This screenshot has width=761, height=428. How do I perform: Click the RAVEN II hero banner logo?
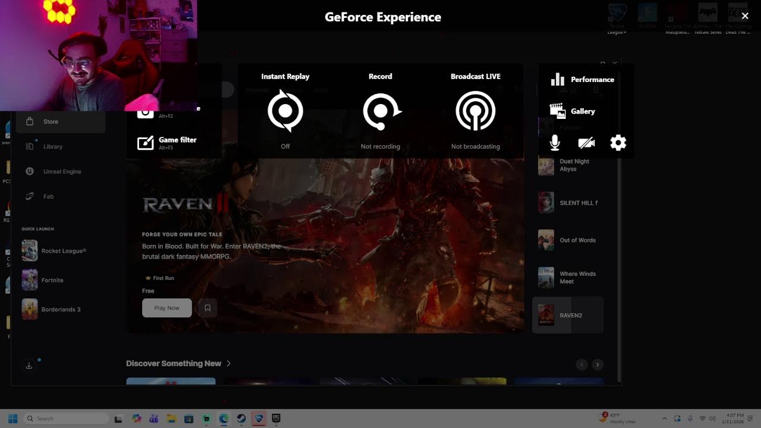(185, 204)
